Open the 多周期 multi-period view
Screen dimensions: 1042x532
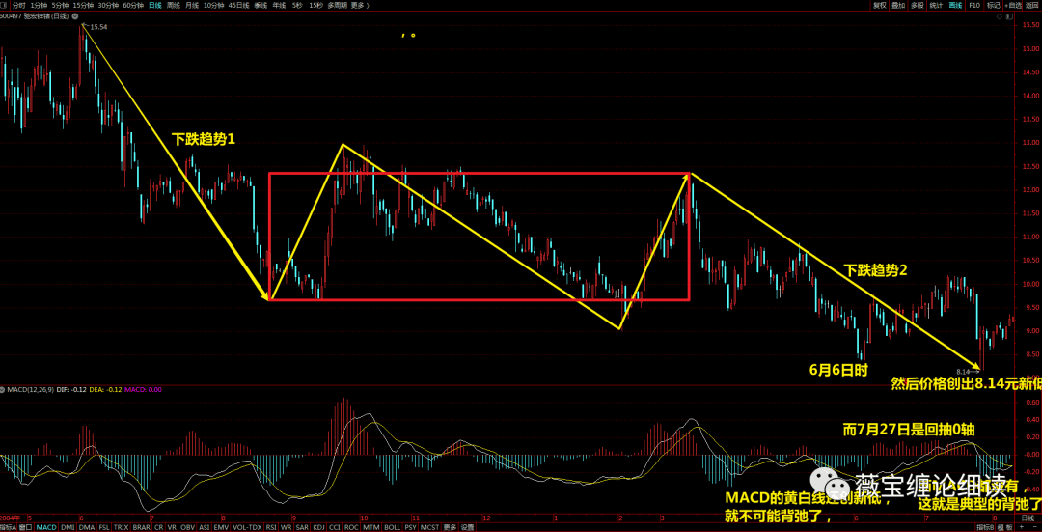pos(338,6)
